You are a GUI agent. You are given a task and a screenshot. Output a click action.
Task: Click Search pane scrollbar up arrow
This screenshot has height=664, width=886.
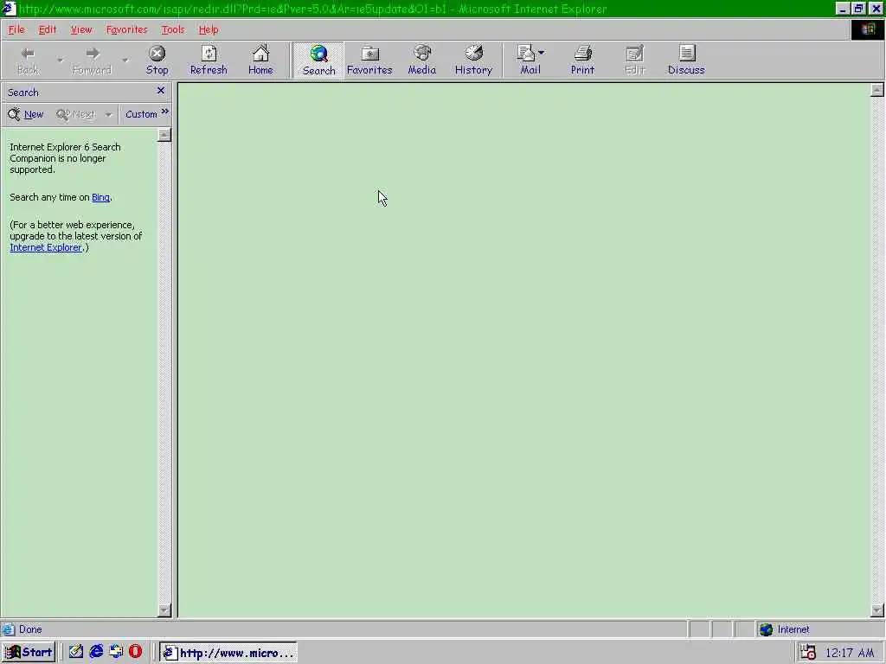164,134
